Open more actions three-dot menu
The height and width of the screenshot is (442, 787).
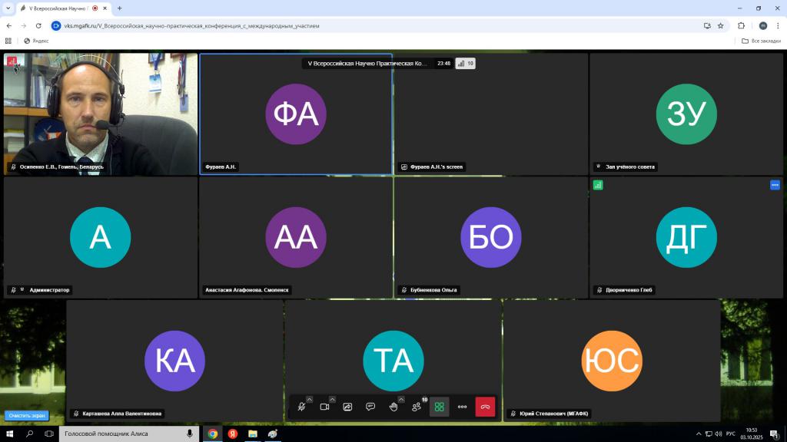[x=462, y=407]
